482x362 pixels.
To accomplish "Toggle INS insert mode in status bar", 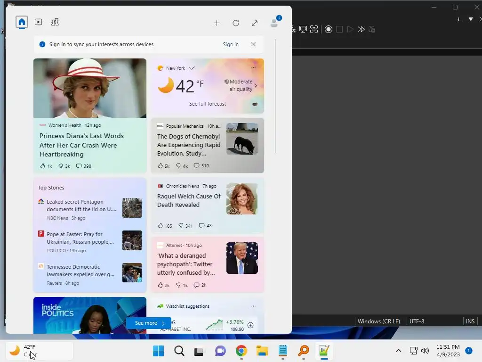I will (x=470, y=321).
